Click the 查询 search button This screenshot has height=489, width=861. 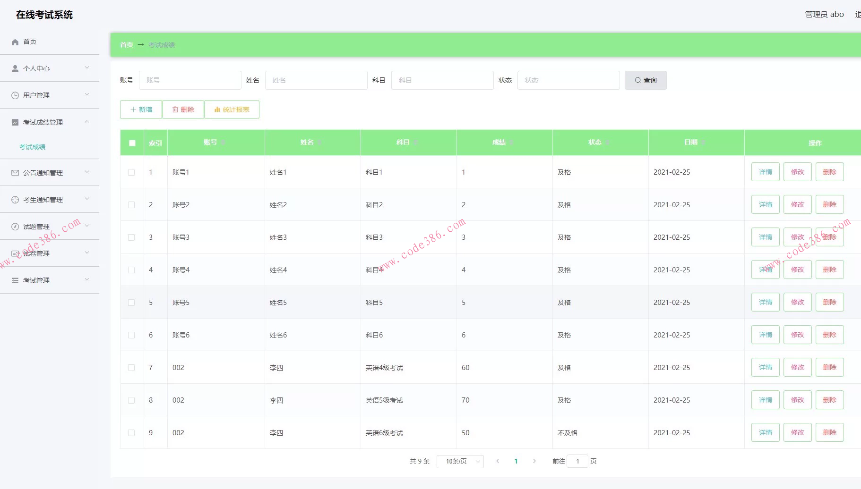(x=646, y=81)
